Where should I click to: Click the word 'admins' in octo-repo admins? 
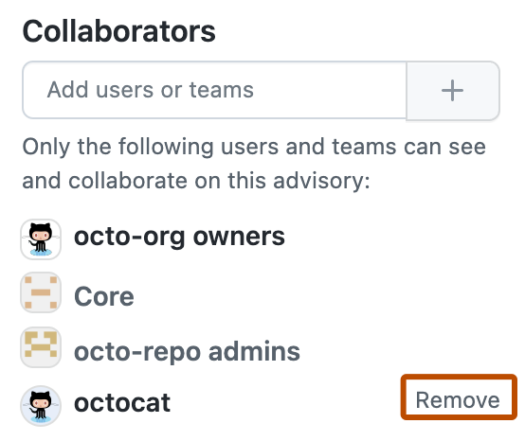[x=254, y=351]
